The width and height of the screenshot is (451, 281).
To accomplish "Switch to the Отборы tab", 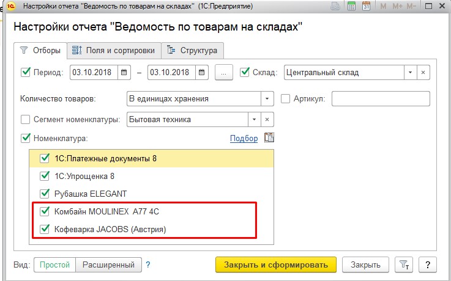I will pos(40,51).
